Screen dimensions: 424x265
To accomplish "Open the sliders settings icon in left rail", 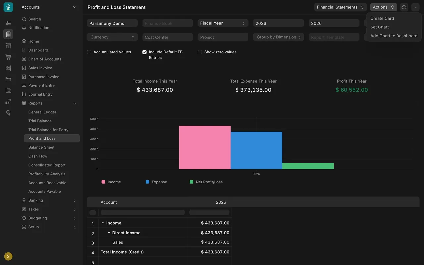I will [x=8, y=23].
